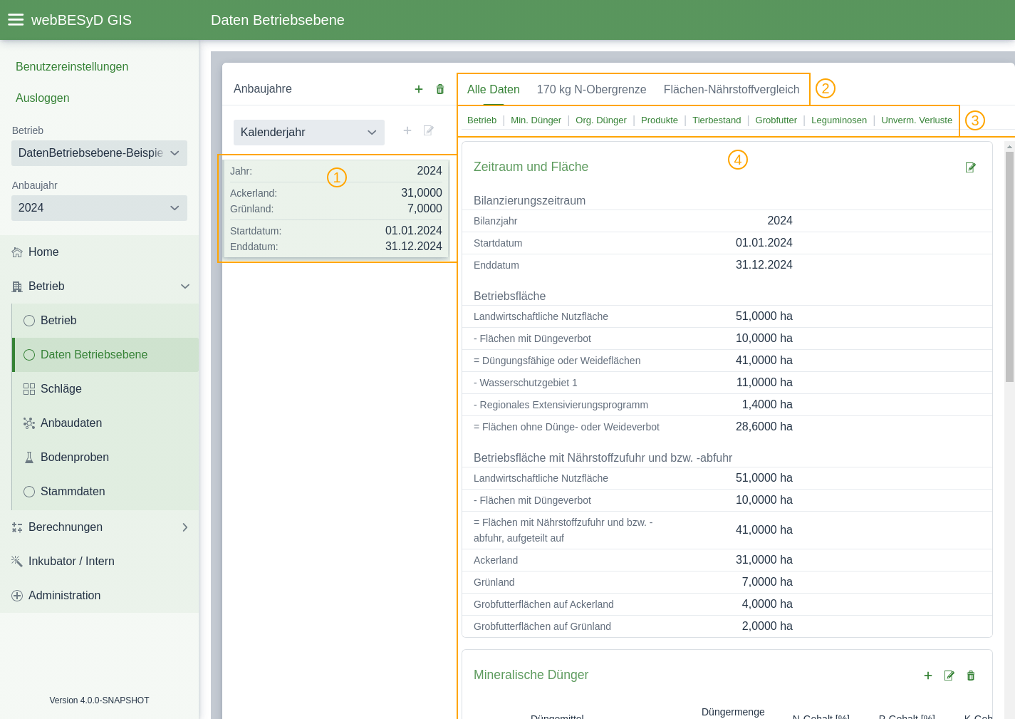The height and width of the screenshot is (719, 1015).
Task: Open Benutzereinstellungen
Action: 72,67
